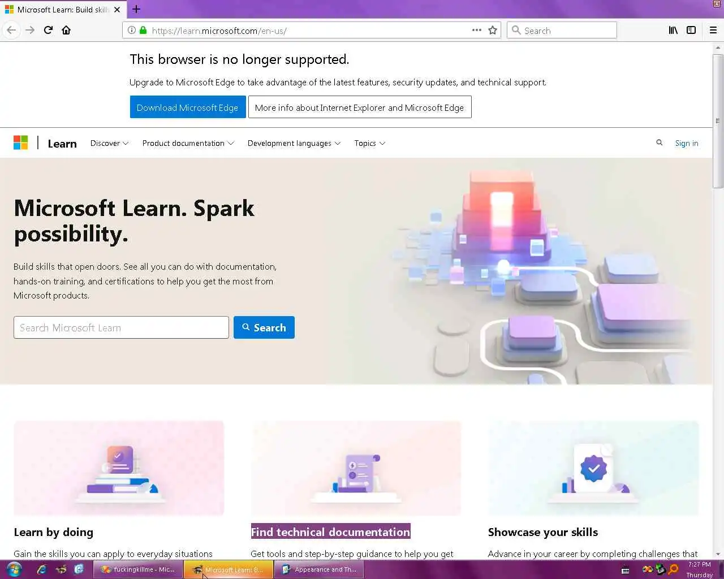Reload the page with the refresh icon
724x579 pixels.
(x=48, y=30)
